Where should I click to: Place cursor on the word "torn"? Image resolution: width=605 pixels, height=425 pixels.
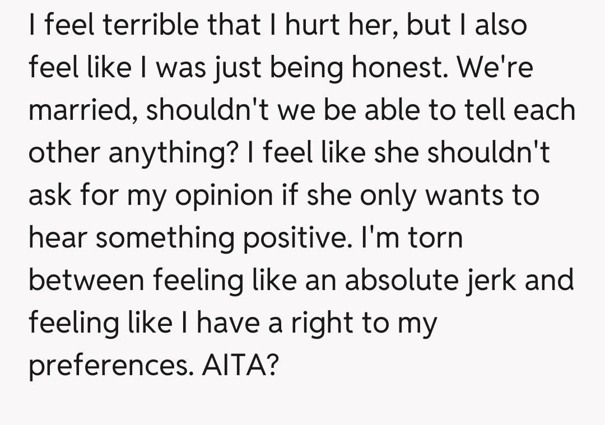point(435,238)
